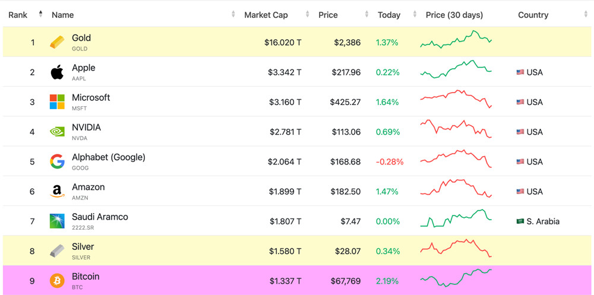Click the Saudi Aramco logo icon

tap(57, 221)
